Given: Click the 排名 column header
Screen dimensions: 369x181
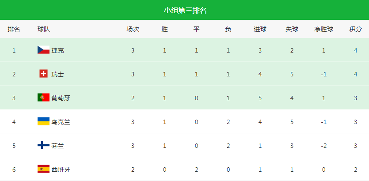Looking at the screenshot, I should (14, 29).
